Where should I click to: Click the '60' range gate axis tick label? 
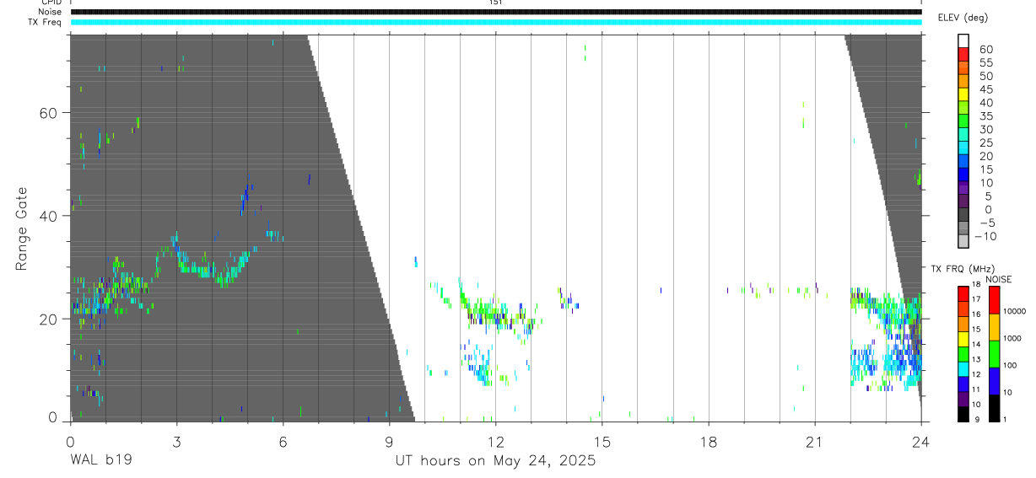point(49,113)
